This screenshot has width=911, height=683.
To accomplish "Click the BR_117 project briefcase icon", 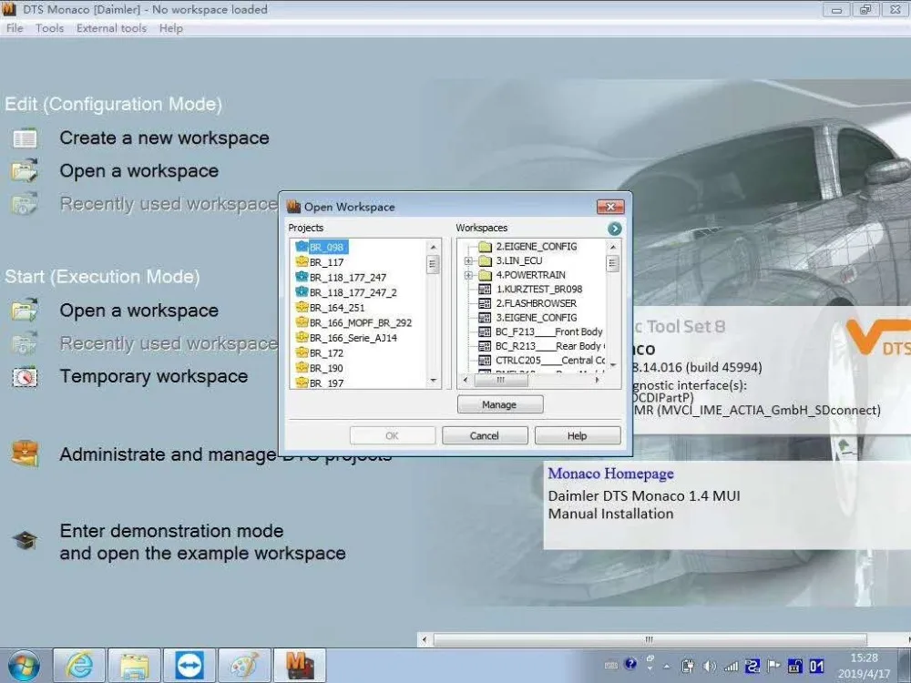I will pos(302,262).
